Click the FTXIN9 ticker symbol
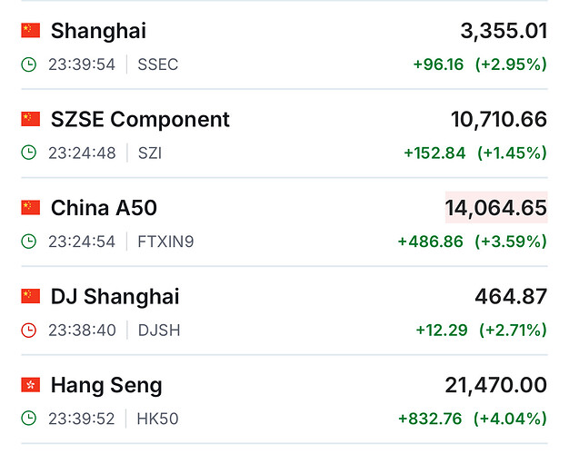Image resolution: width=569 pixels, height=454 pixels. pyautogui.click(x=165, y=242)
